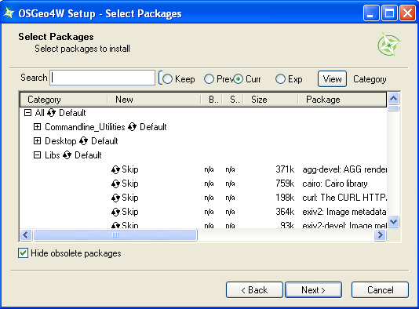Click the scroll down arrow
Screen dimensions: 419x309
[x=394, y=221]
